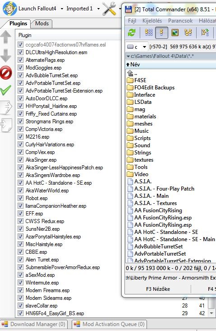Screen dimensions: 216x331
Task: Expand the directory history arrow beside path
Action: [128, 56]
